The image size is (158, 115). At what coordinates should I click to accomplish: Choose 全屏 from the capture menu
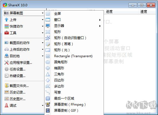coord(74,14)
